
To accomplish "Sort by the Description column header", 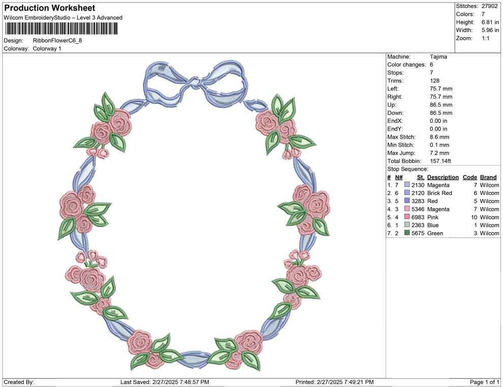I will point(442,177).
